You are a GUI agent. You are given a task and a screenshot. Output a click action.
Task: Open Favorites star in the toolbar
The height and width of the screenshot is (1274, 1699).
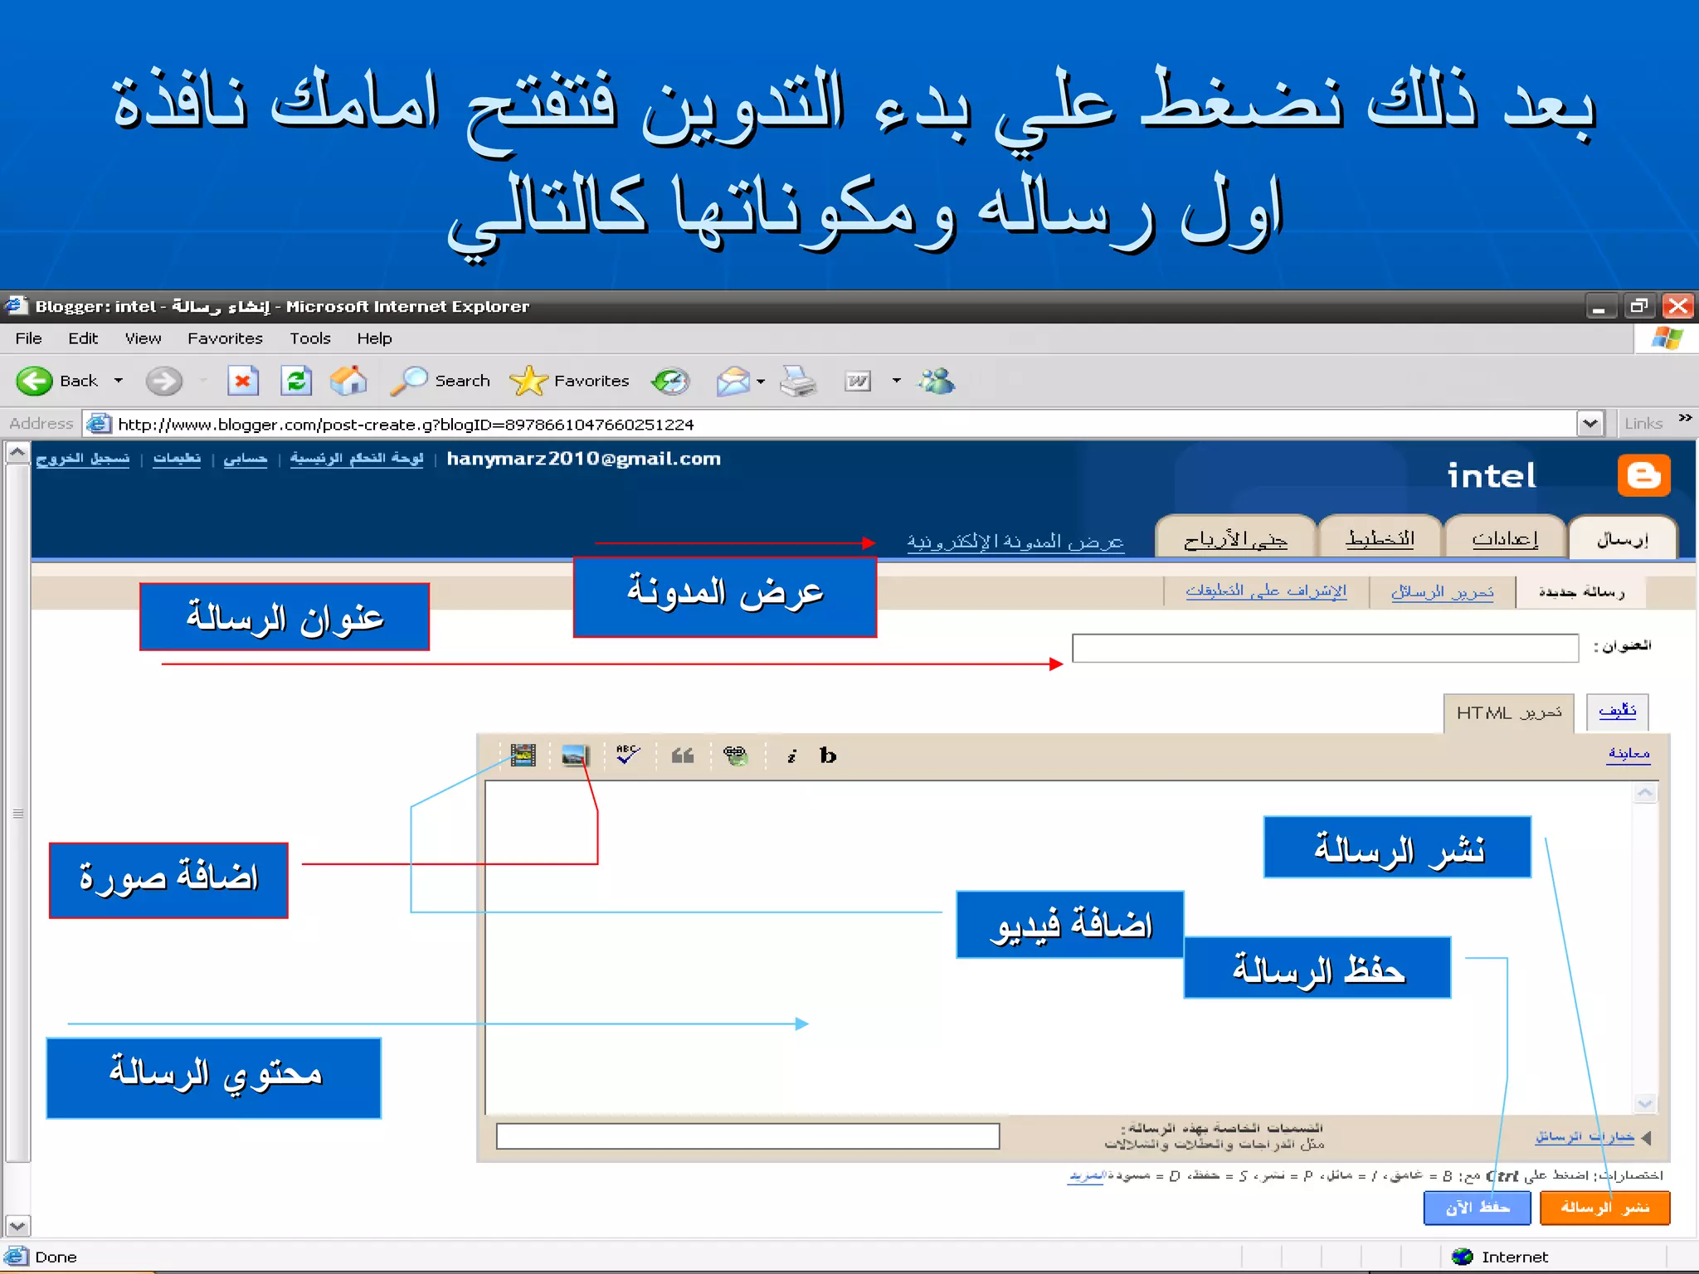pos(570,381)
